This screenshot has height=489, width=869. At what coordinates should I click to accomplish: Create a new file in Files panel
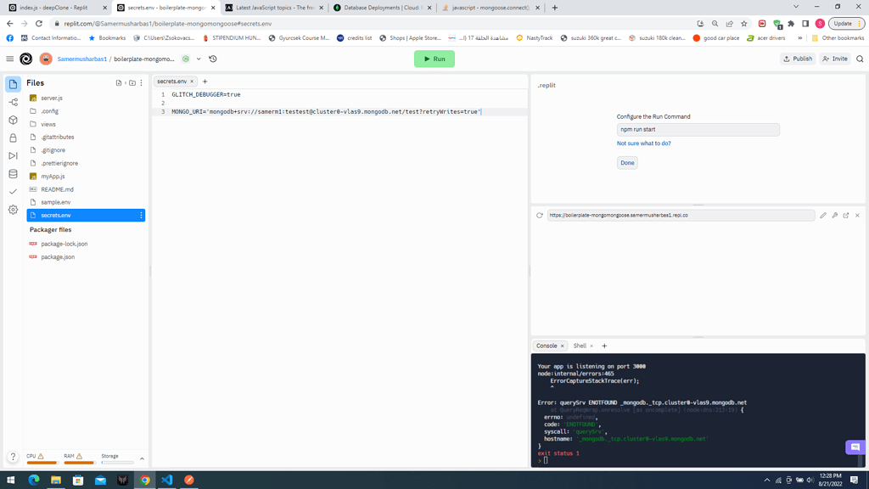click(x=119, y=83)
